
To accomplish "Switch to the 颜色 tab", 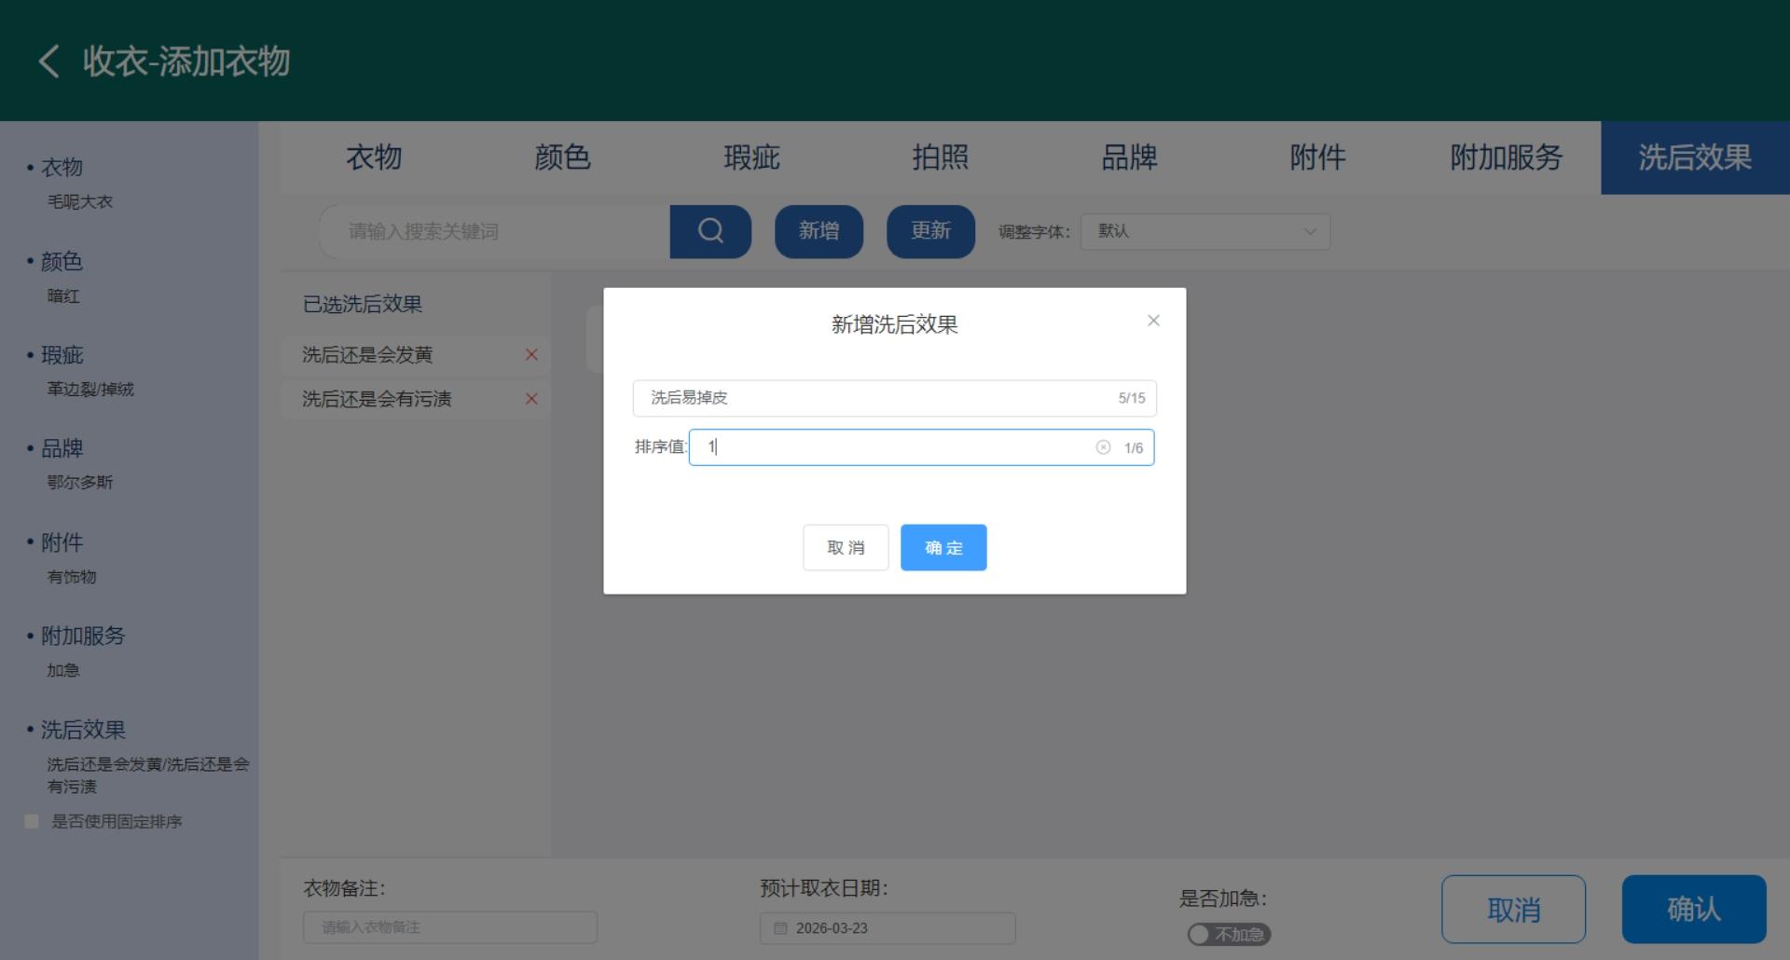I will 562,158.
